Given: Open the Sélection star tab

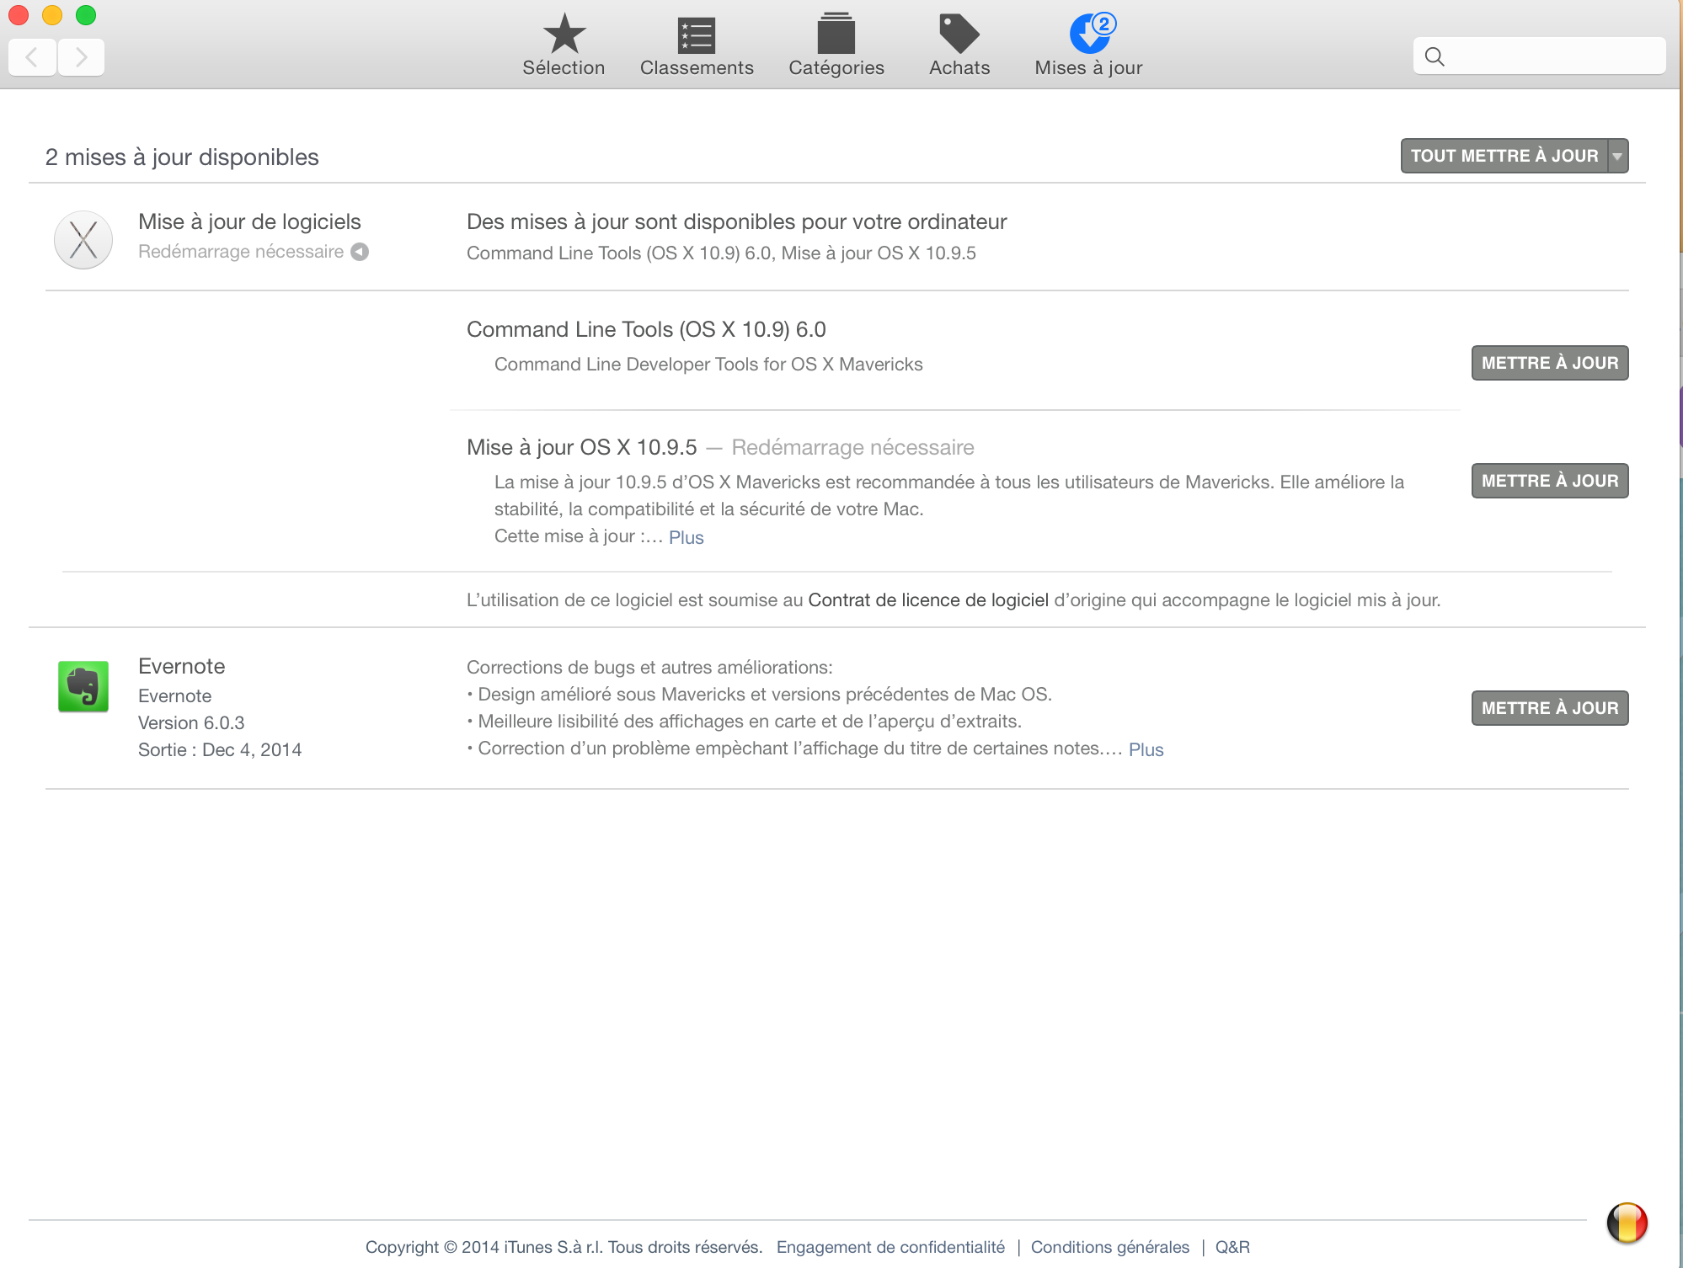Looking at the screenshot, I should point(564,45).
